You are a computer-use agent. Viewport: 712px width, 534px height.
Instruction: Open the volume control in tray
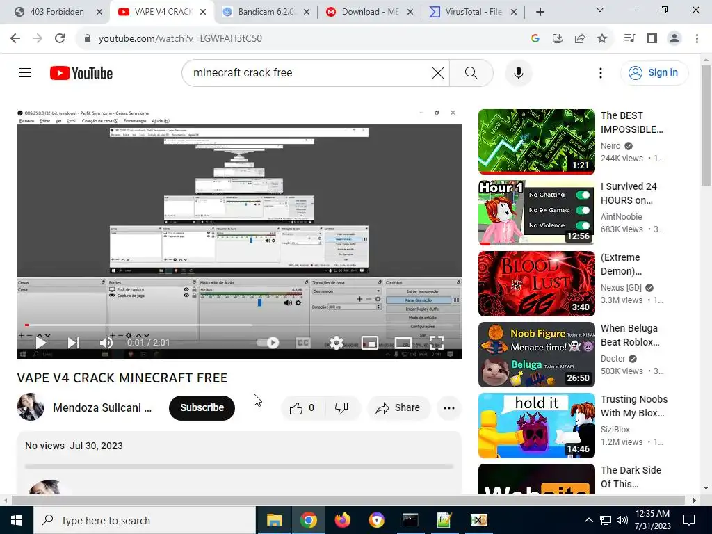click(x=622, y=520)
